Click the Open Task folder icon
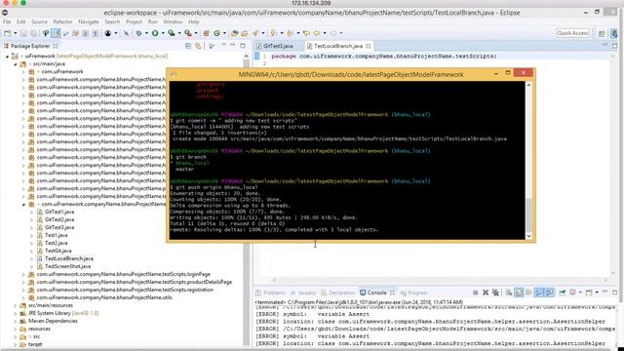The image size is (624, 351). coord(245,33)
